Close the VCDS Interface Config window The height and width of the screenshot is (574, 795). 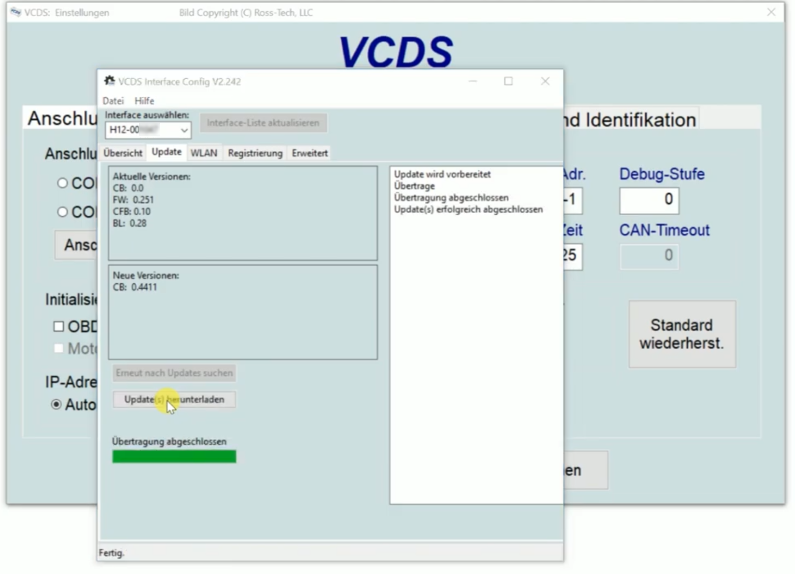pos(545,81)
